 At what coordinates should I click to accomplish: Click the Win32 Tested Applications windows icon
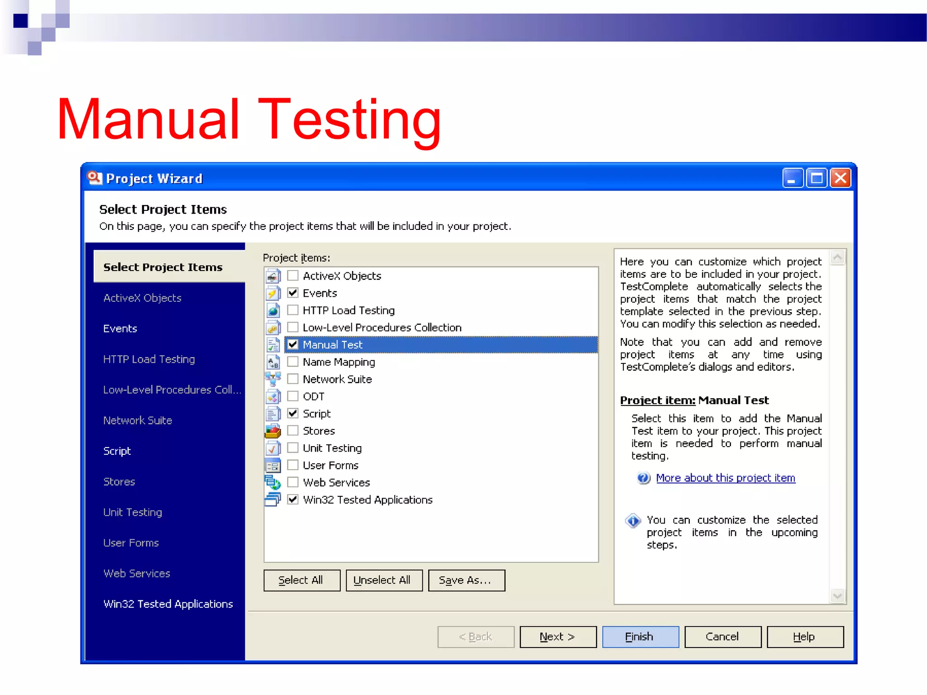click(x=273, y=499)
